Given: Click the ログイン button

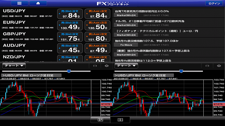Looking at the screenshot, I should pos(214,3).
